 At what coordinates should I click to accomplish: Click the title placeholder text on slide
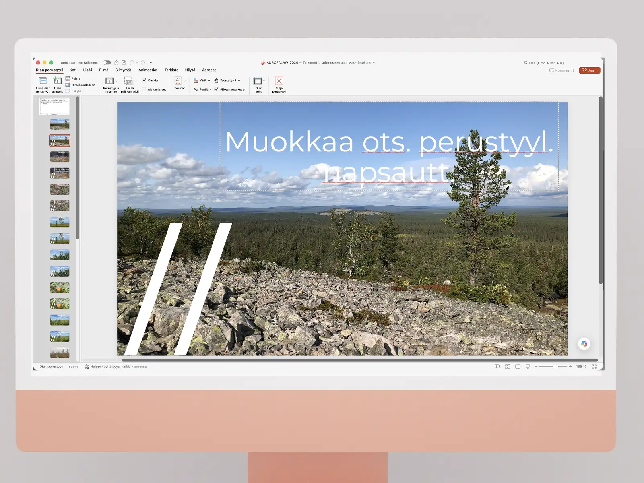click(x=389, y=157)
